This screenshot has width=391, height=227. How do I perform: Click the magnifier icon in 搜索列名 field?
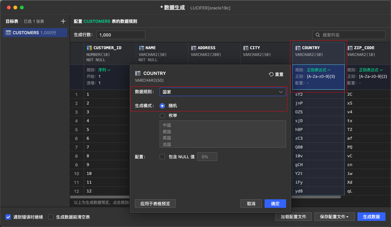pos(318,35)
